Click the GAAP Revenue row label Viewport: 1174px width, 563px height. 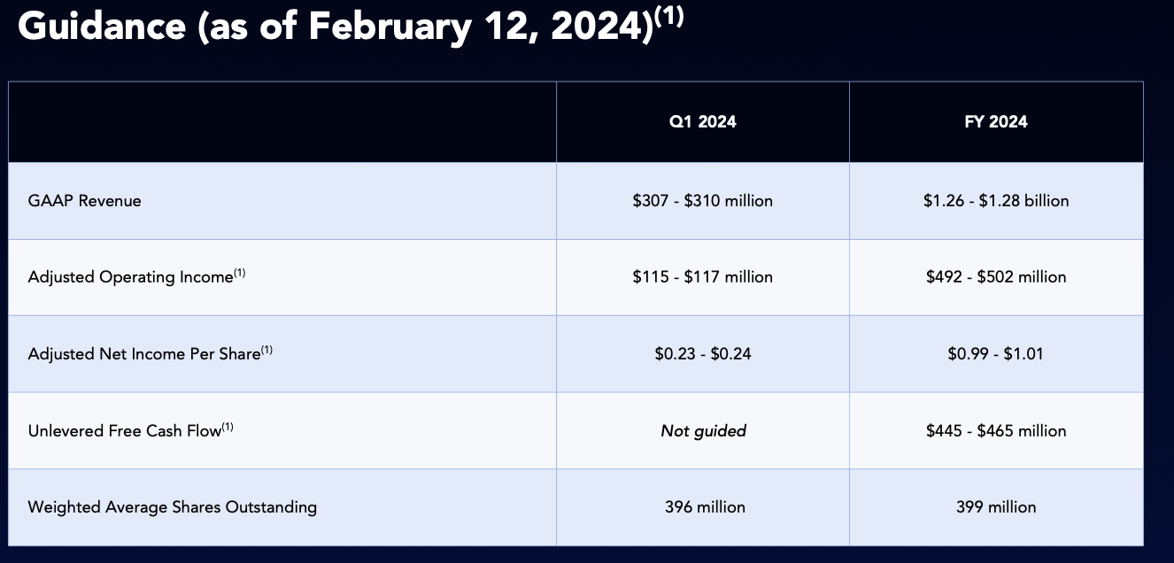click(85, 201)
